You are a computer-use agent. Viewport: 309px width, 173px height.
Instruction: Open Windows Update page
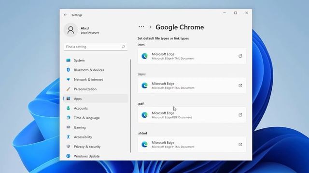96,156
